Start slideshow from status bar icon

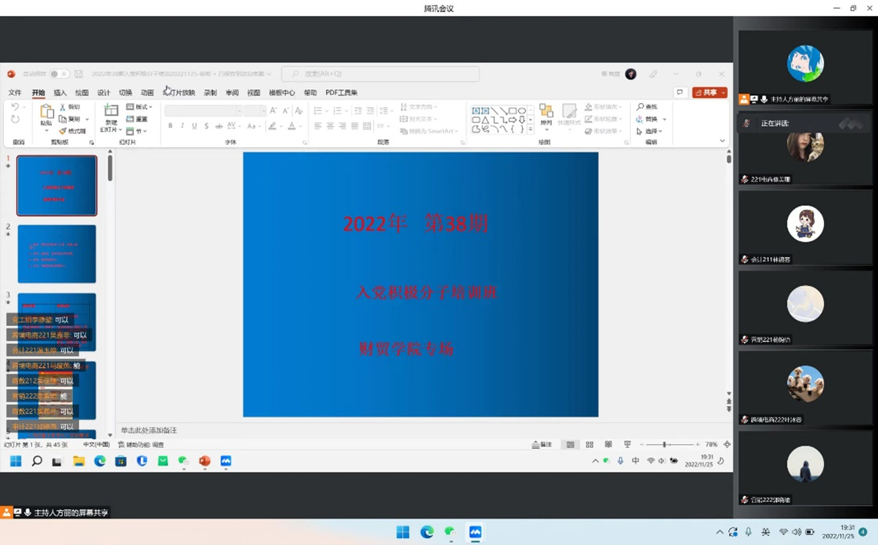(x=627, y=445)
